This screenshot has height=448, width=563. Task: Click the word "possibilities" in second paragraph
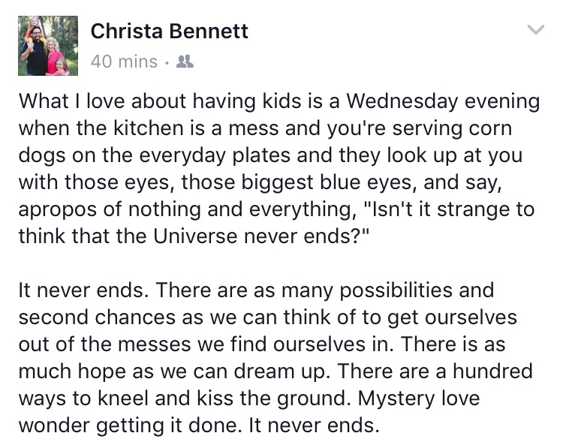coord(402,290)
